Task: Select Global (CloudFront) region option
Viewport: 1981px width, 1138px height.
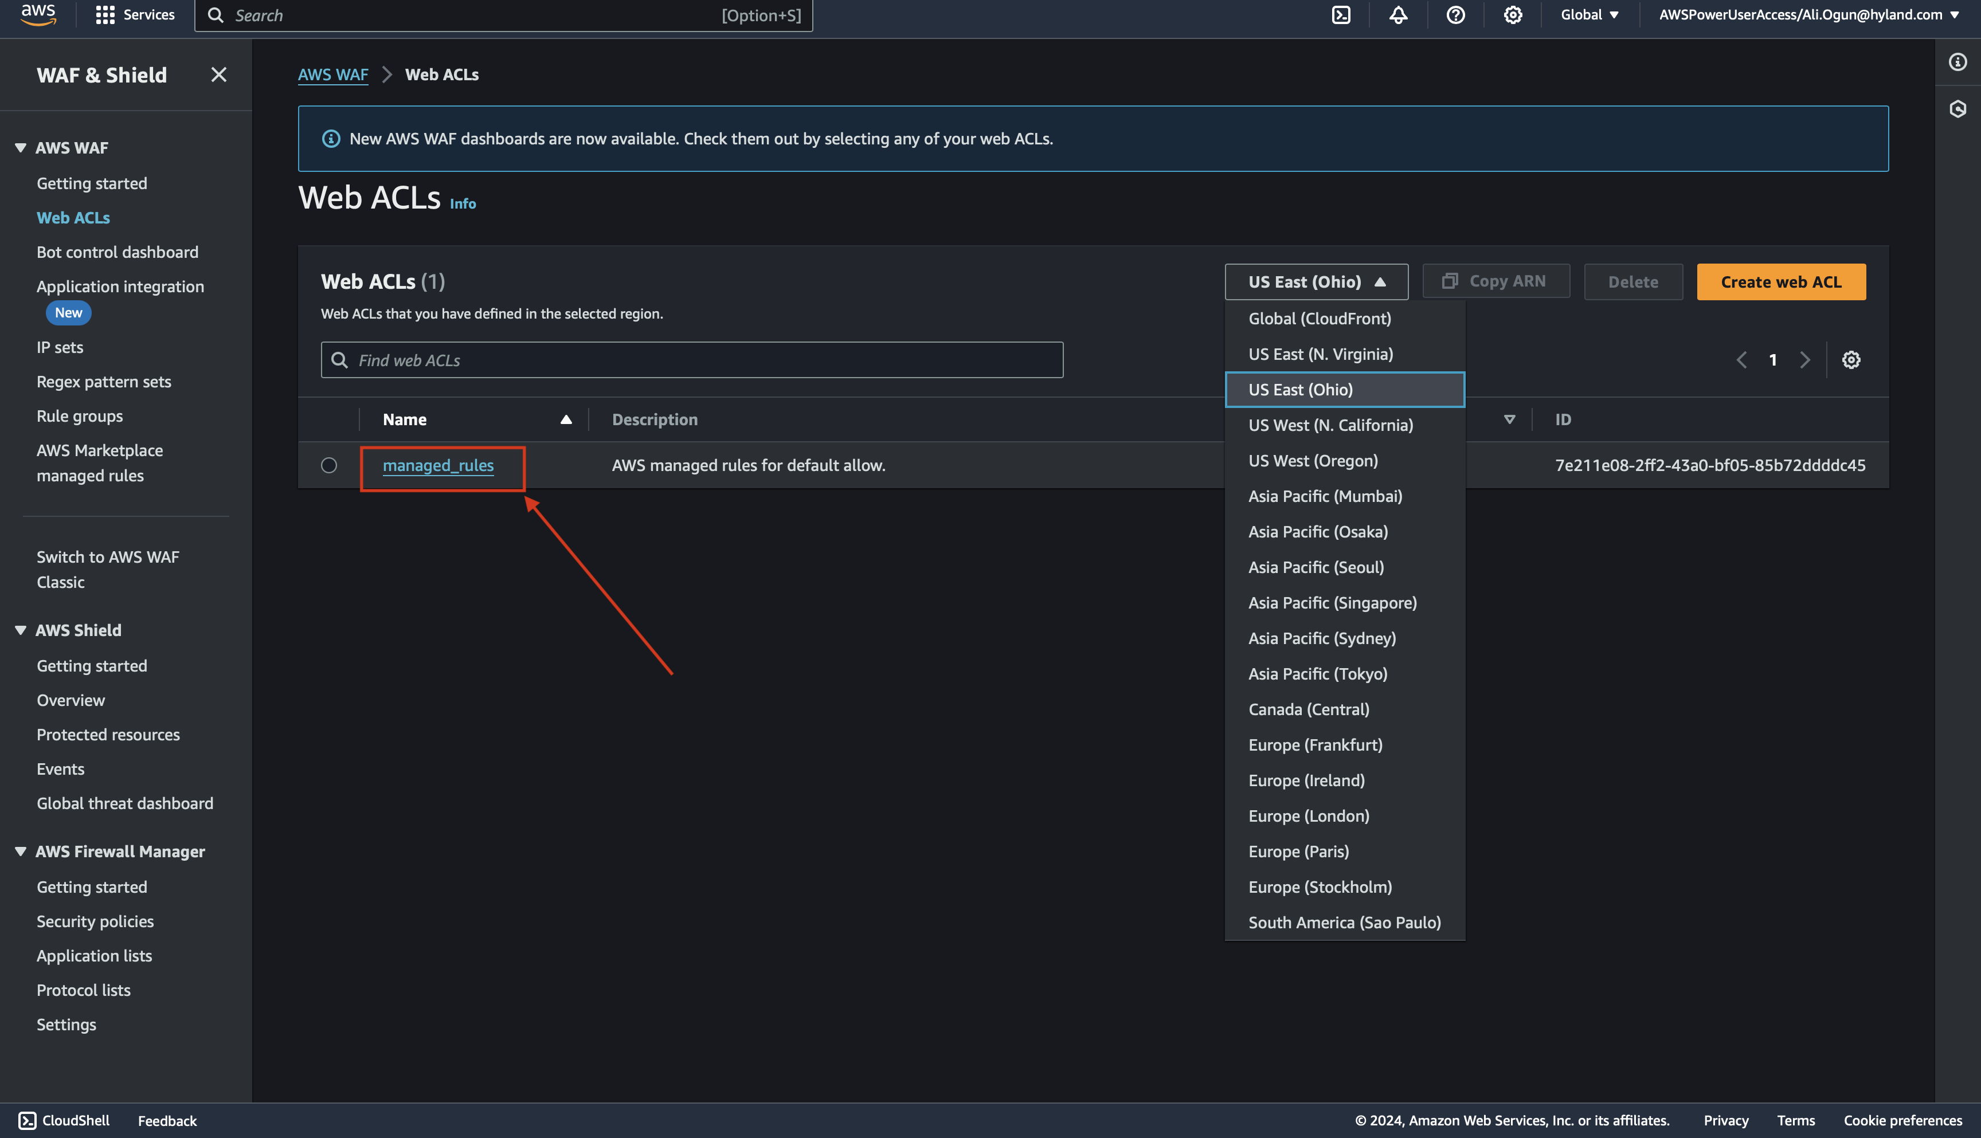Action: pos(1320,318)
